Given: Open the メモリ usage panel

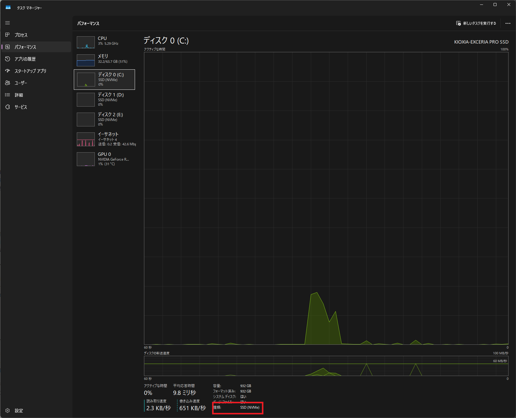Looking at the screenshot, I should [x=104, y=59].
